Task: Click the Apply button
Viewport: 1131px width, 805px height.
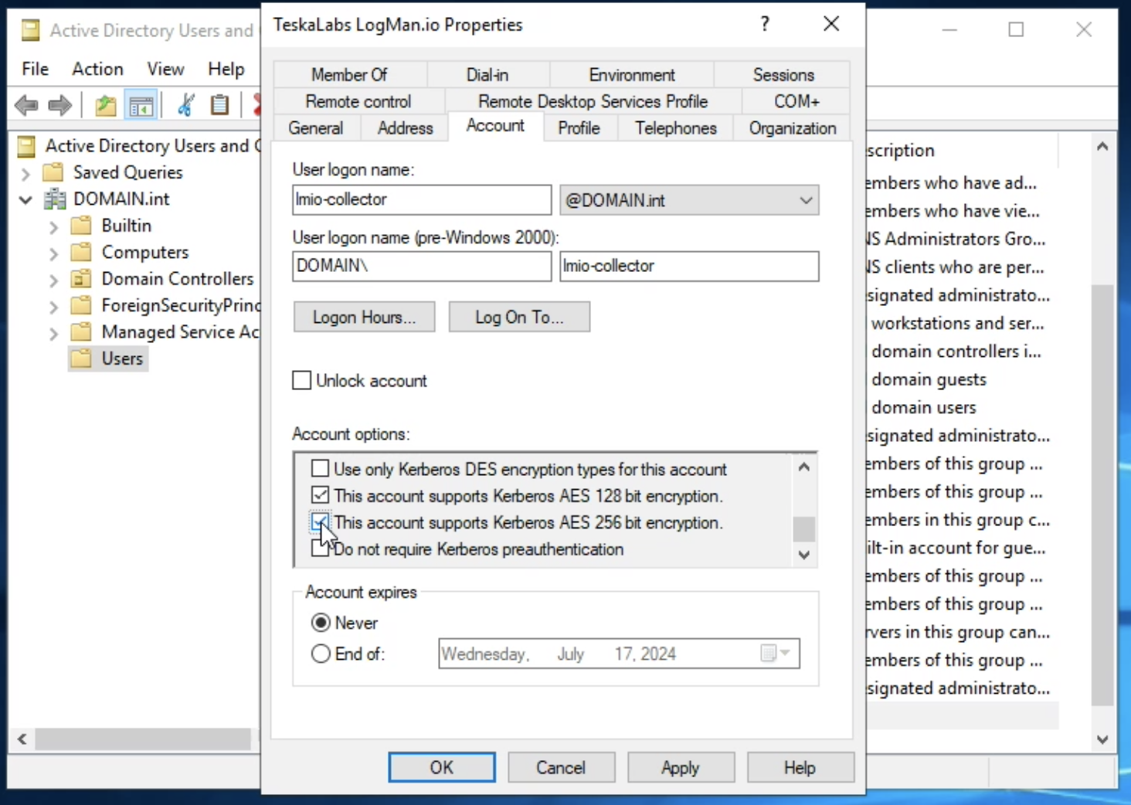Action: (681, 767)
